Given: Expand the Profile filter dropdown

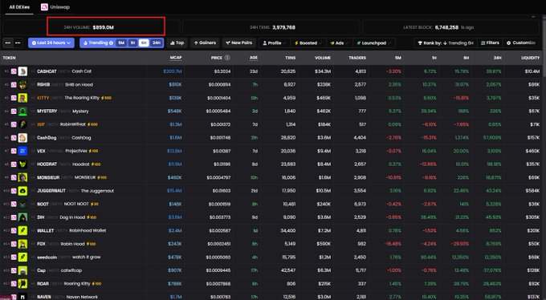Looking at the screenshot, I should click(275, 43).
